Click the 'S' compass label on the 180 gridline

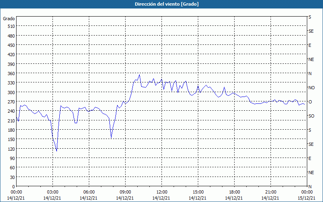pyautogui.click(x=310, y=130)
